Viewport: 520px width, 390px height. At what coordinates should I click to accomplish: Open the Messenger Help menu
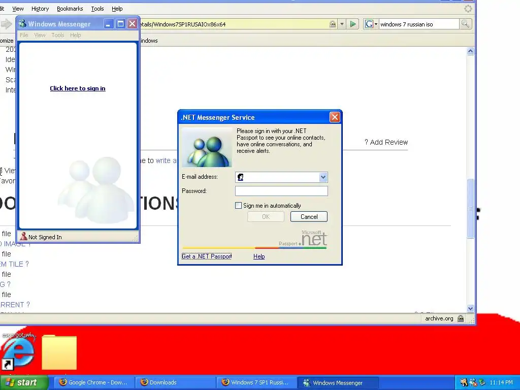pos(75,35)
